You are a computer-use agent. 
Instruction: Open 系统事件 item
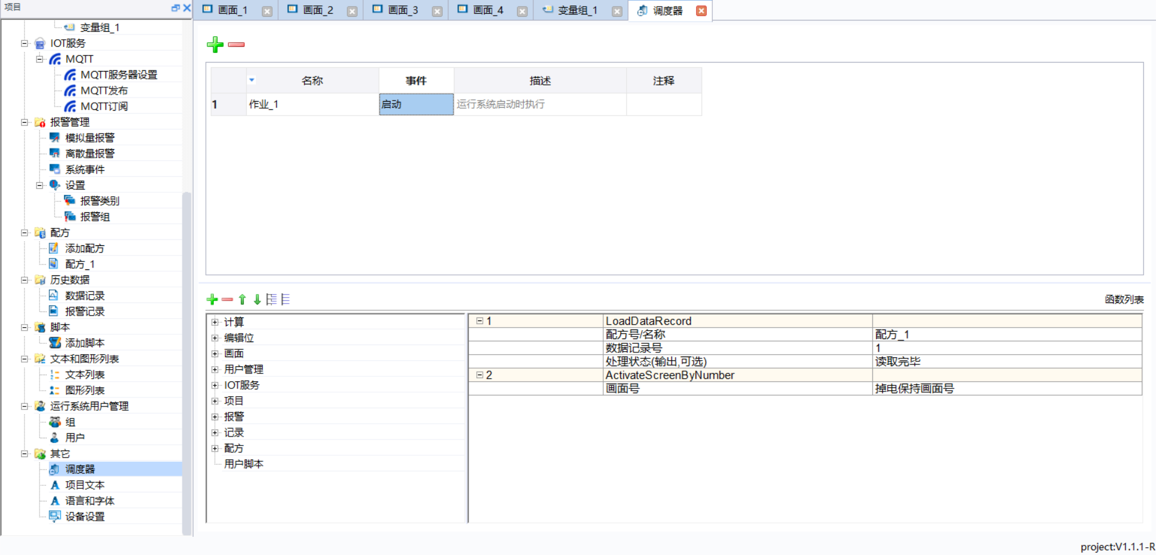pos(84,170)
